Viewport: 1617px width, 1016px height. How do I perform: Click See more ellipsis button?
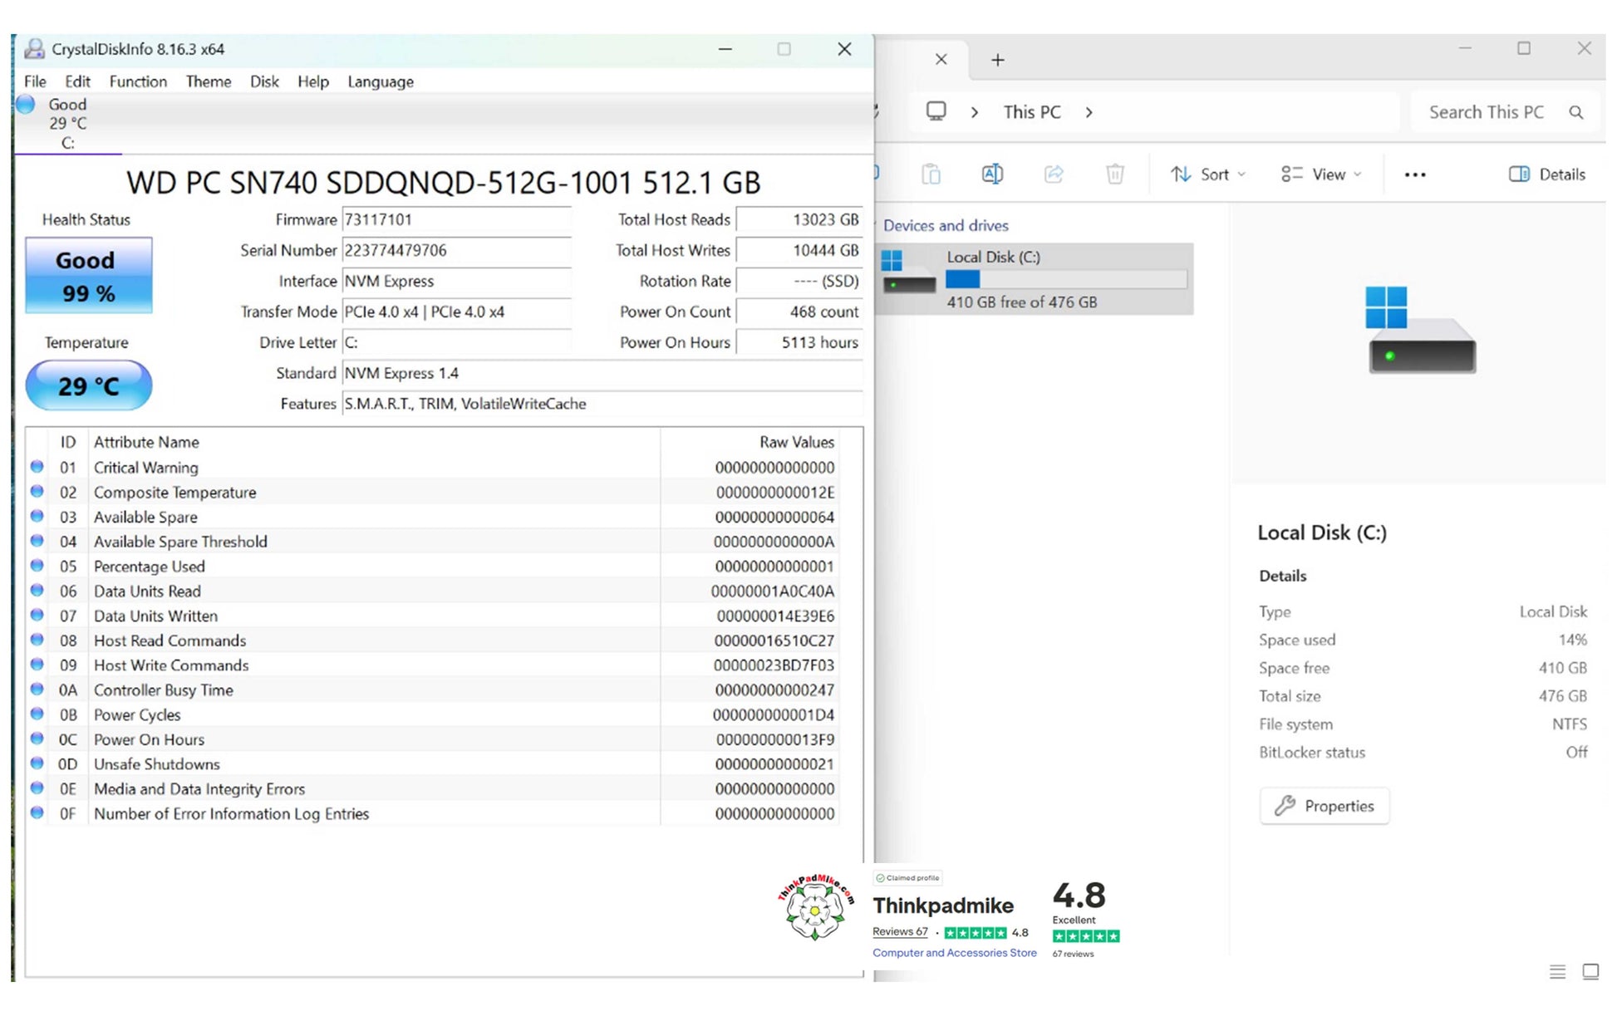click(x=1415, y=174)
